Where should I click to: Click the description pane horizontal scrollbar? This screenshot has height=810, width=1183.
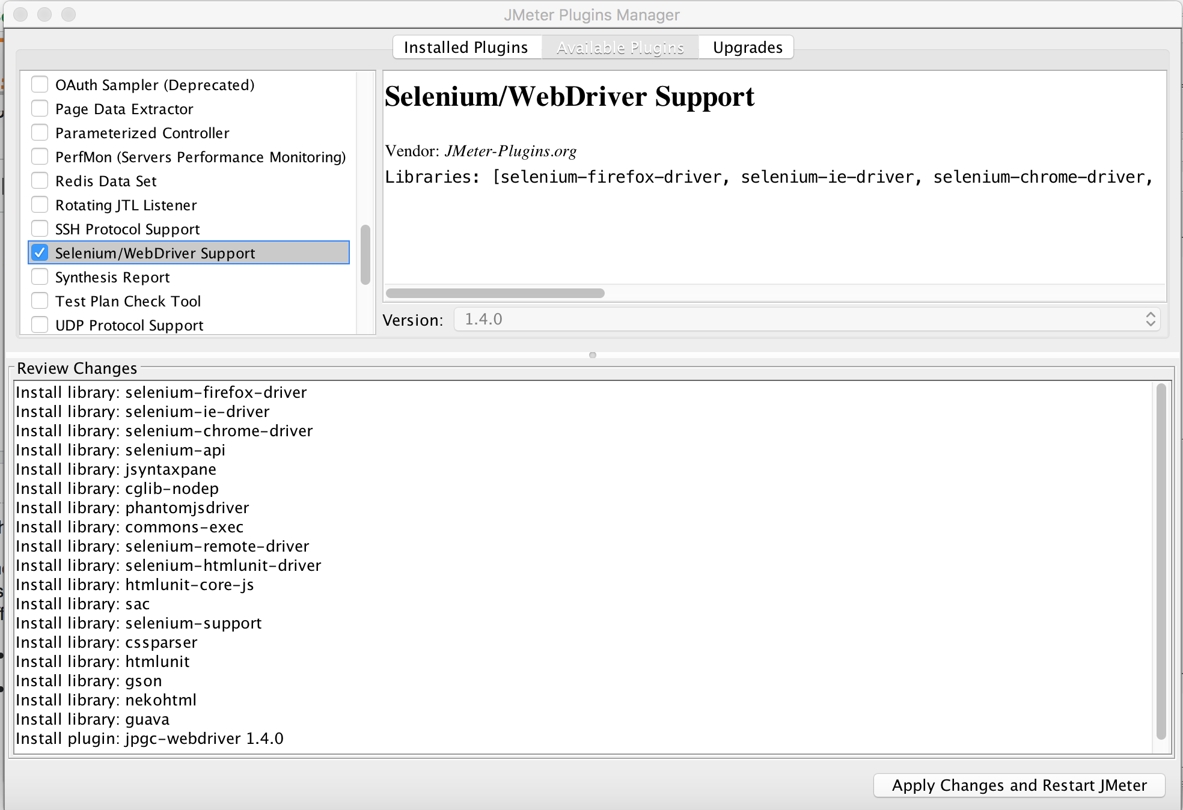[495, 293]
